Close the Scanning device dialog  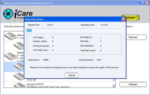pyautogui.click(x=123, y=19)
